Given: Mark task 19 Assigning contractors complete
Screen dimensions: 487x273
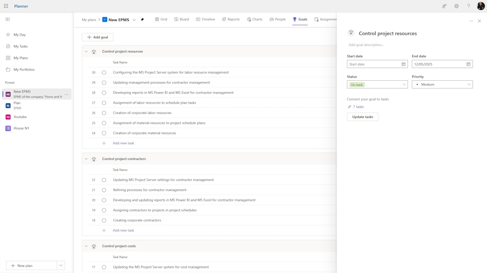Looking at the screenshot, I should pos(104,211).
